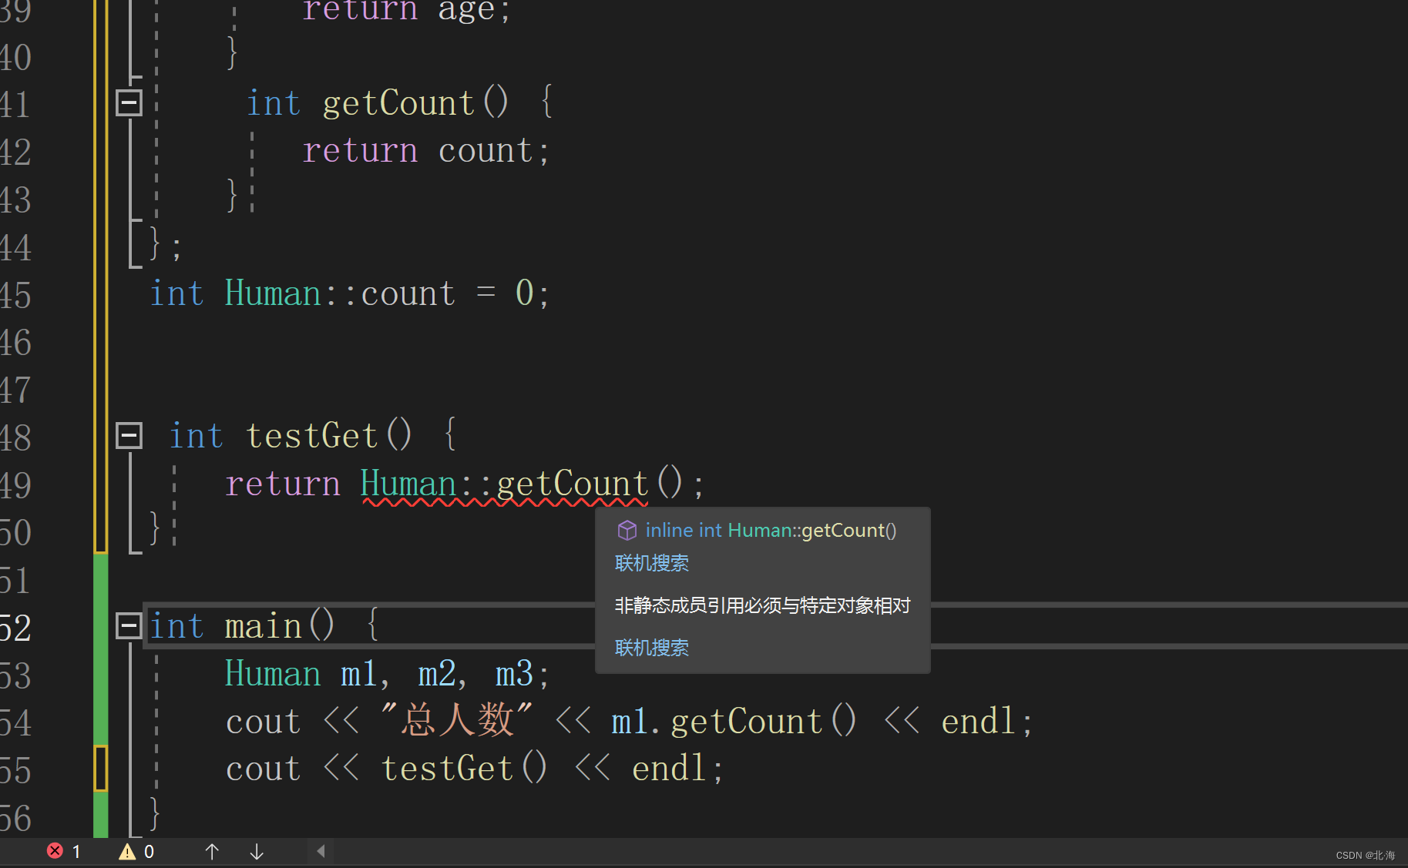Click the red-underlined Human::getCount call

(505, 483)
